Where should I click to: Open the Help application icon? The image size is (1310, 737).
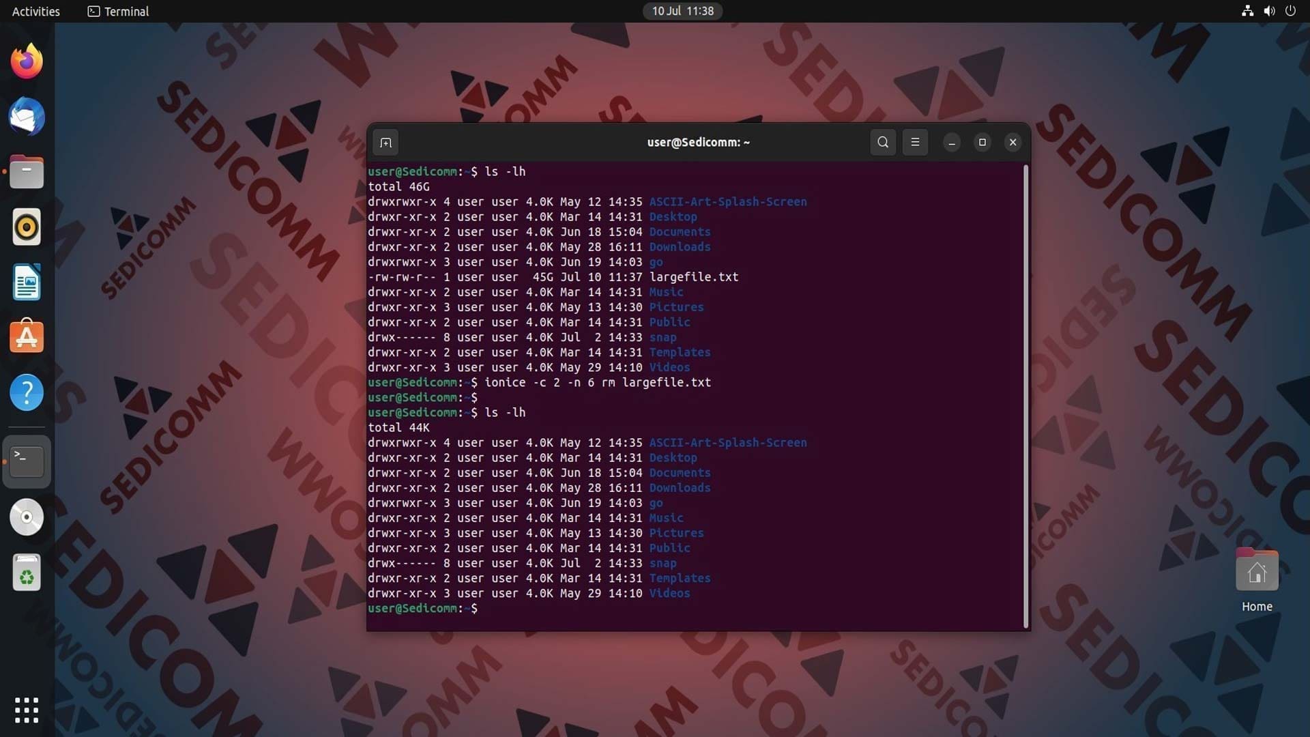coord(27,392)
